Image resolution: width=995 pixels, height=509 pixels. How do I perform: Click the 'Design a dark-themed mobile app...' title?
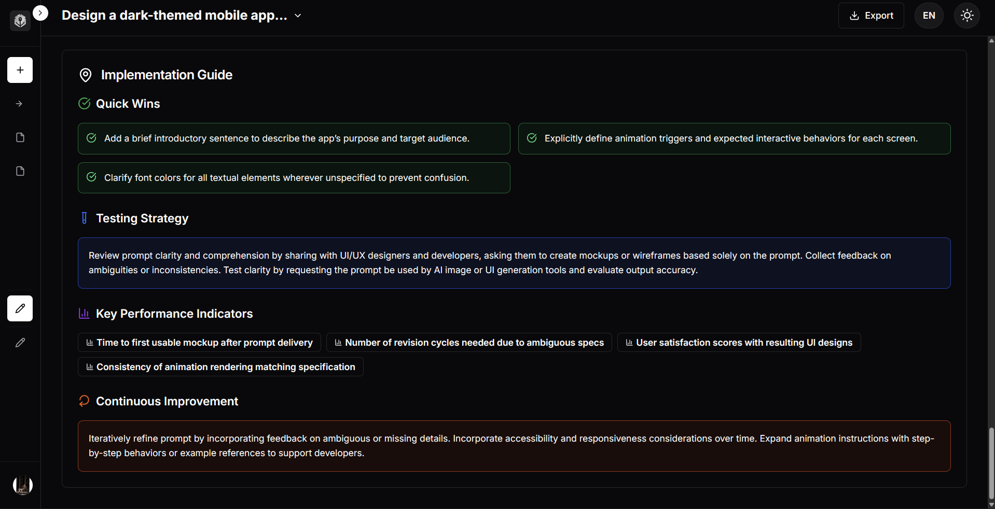(174, 16)
